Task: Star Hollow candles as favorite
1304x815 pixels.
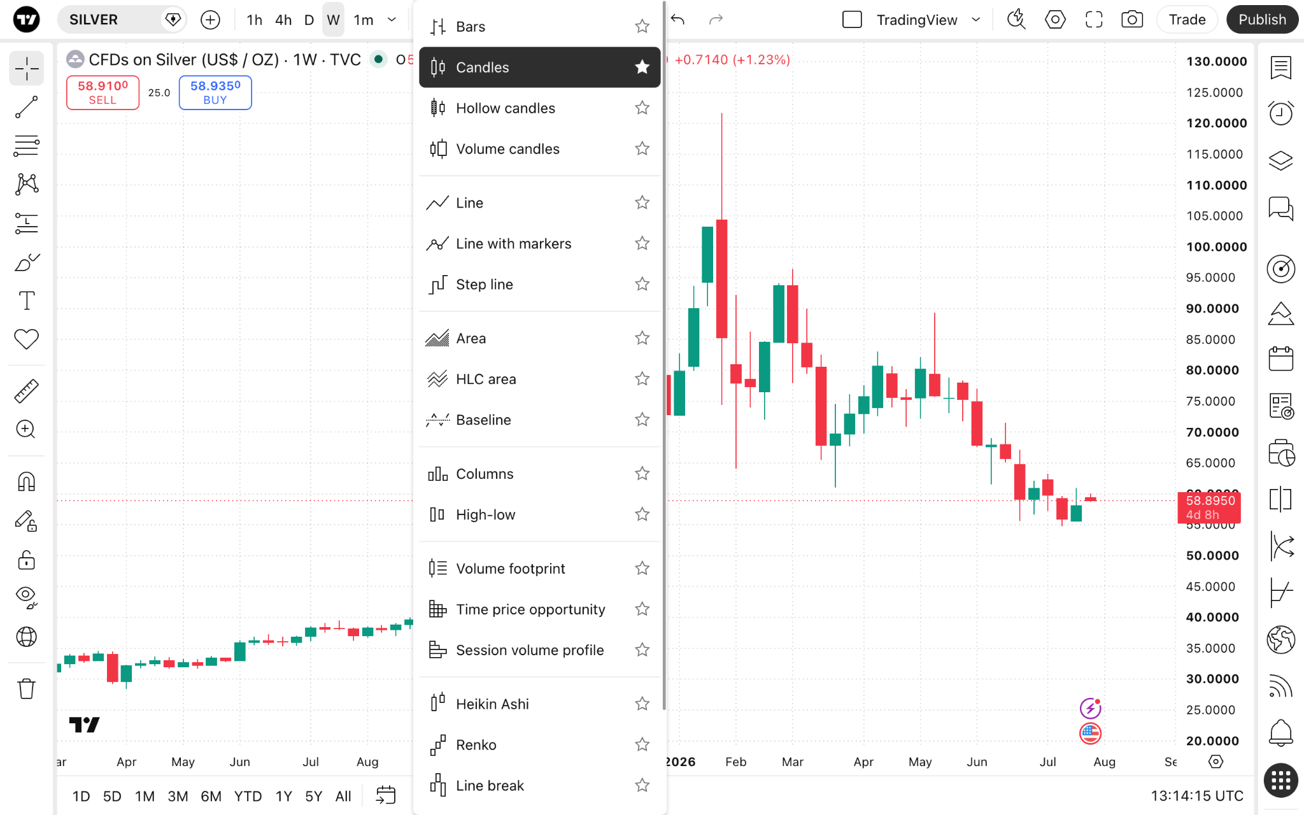Action: click(642, 108)
